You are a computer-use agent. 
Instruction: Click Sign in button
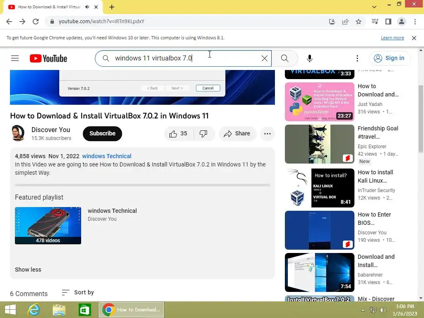coord(390,58)
